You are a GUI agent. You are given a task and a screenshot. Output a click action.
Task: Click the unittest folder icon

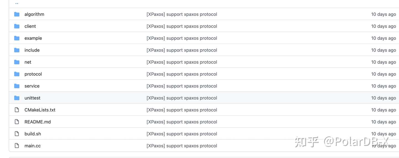point(17,98)
